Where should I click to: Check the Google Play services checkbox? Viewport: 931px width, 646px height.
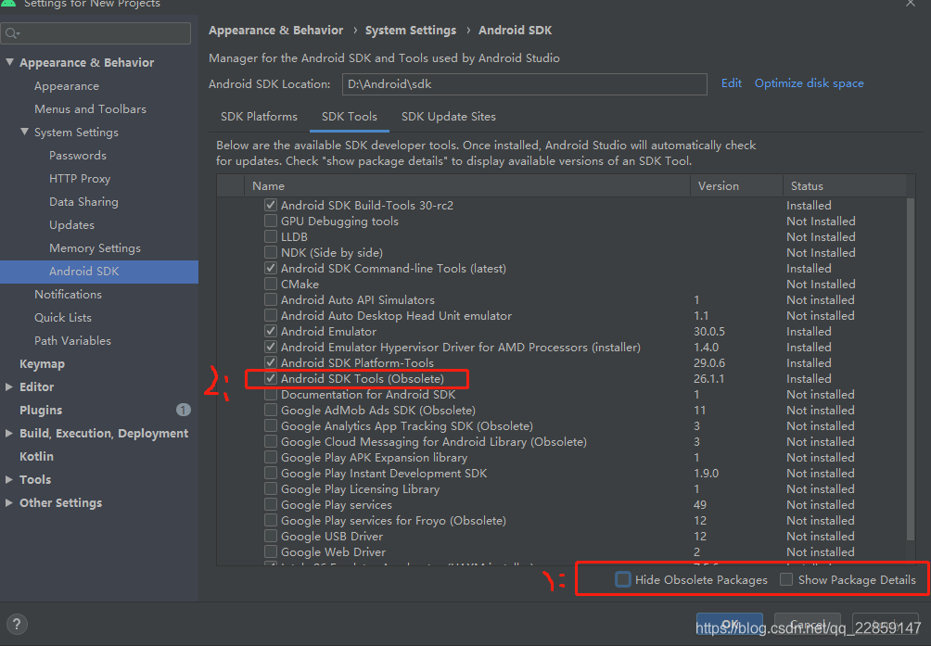pyautogui.click(x=271, y=504)
